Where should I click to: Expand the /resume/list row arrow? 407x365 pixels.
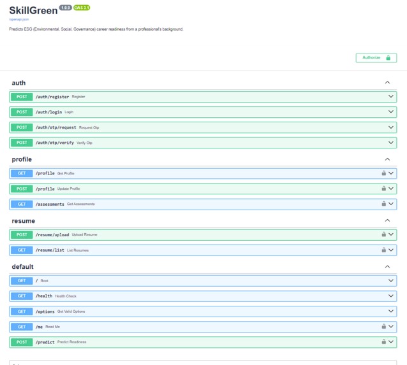pyautogui.click(x=390, y=250)
